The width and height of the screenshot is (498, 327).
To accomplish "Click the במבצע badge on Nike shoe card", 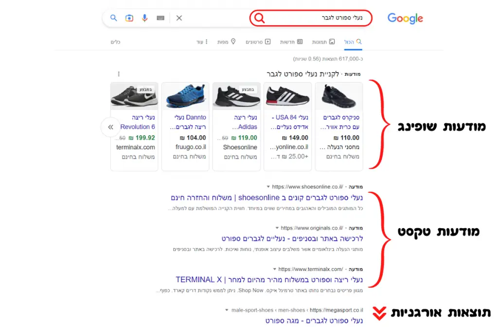I will [x=145, y=90].
